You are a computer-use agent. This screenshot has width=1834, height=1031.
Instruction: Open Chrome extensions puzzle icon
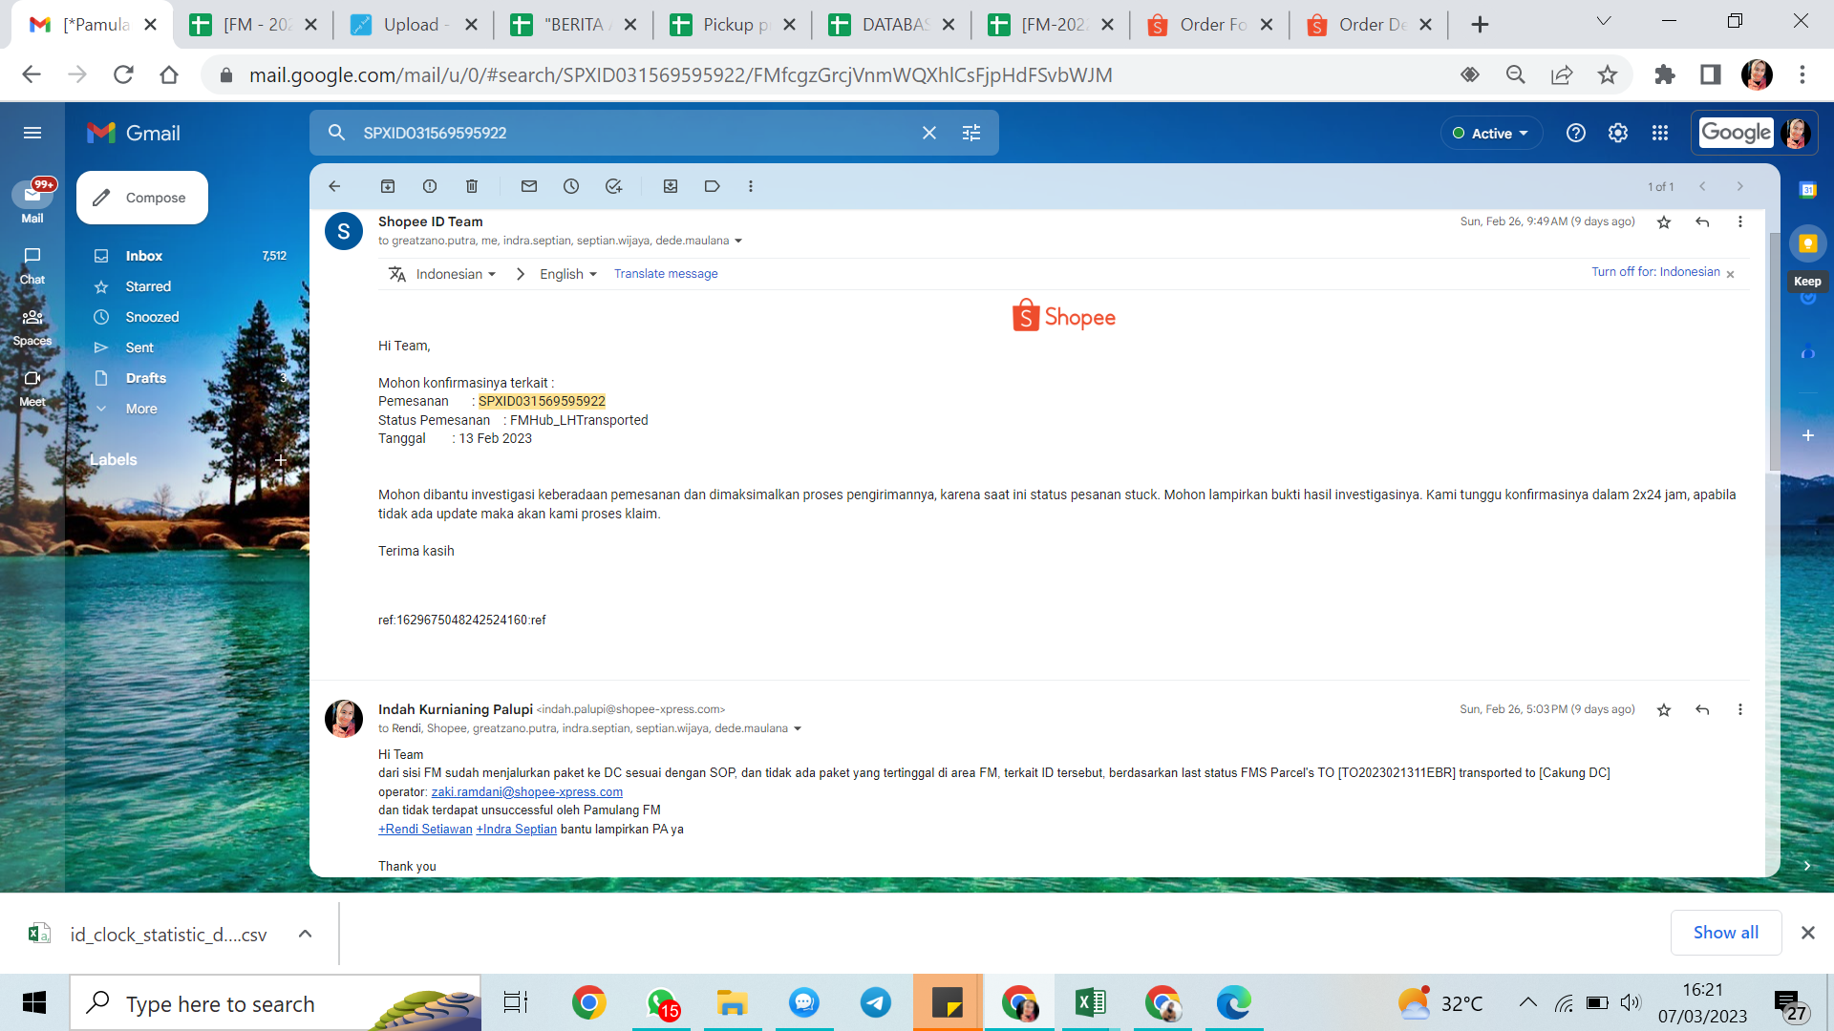point(1665,74)
